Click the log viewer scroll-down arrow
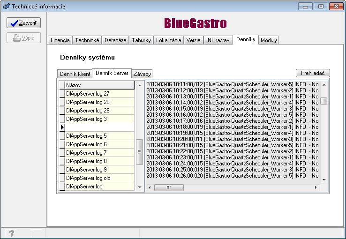346x239 pixels. [324, 180]
